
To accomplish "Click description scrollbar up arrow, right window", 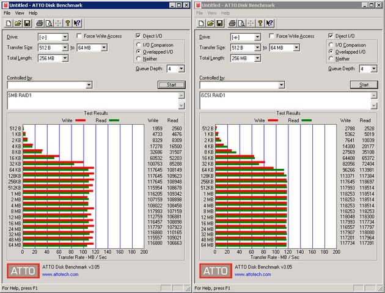I will (x=374, y=95).
